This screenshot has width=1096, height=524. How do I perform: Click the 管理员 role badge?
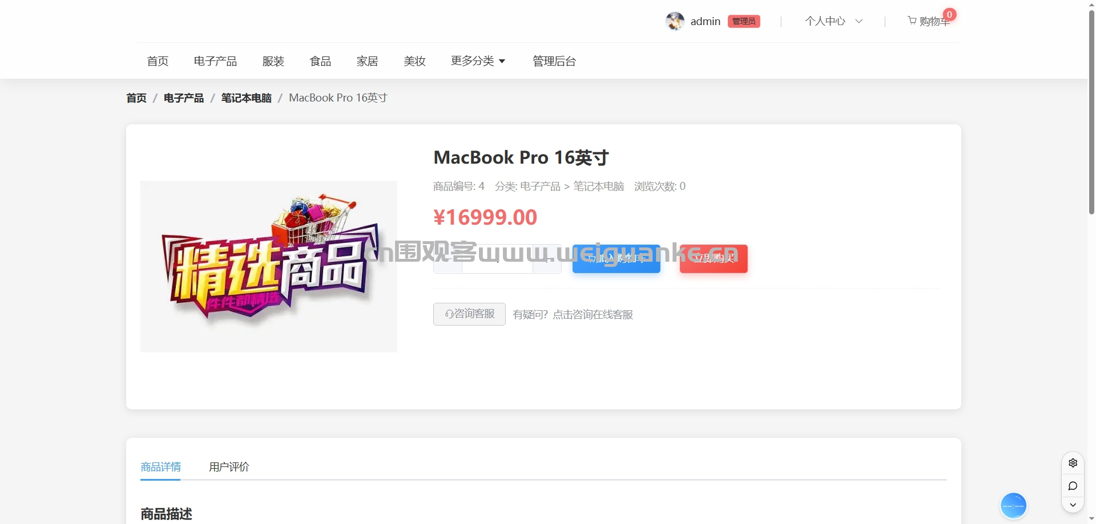coord(744,21)
